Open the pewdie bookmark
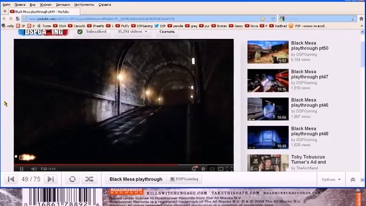The height and width of the screenshot is (206, 366). click(x=176, y=26)
